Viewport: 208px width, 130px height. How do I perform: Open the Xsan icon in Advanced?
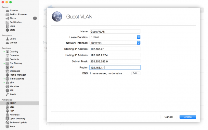[7, 126]
